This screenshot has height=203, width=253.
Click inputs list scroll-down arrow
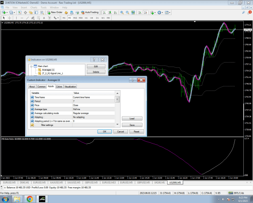(x=117, y=125)
